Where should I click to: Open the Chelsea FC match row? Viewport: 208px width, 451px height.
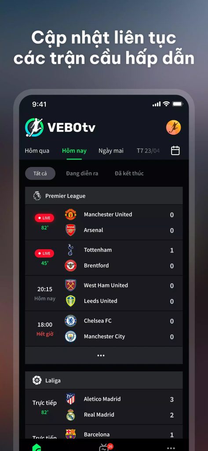(104, 329)
